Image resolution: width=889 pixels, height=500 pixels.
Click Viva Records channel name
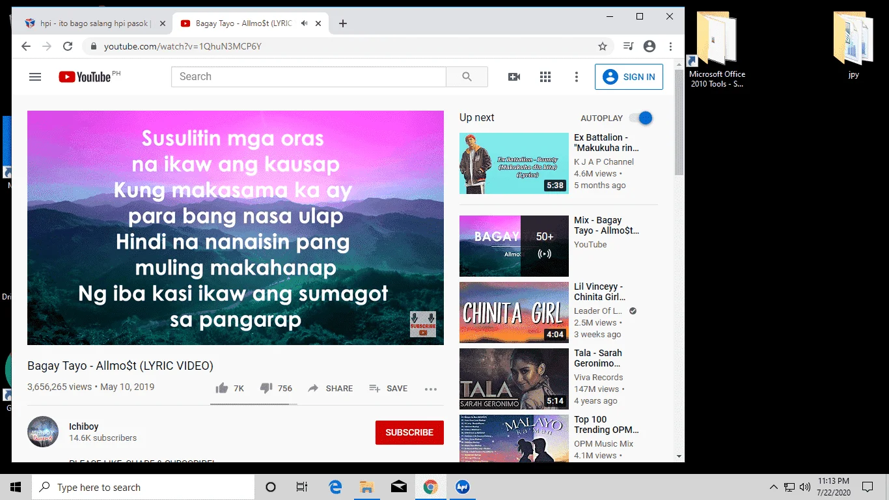click(599, 377)
